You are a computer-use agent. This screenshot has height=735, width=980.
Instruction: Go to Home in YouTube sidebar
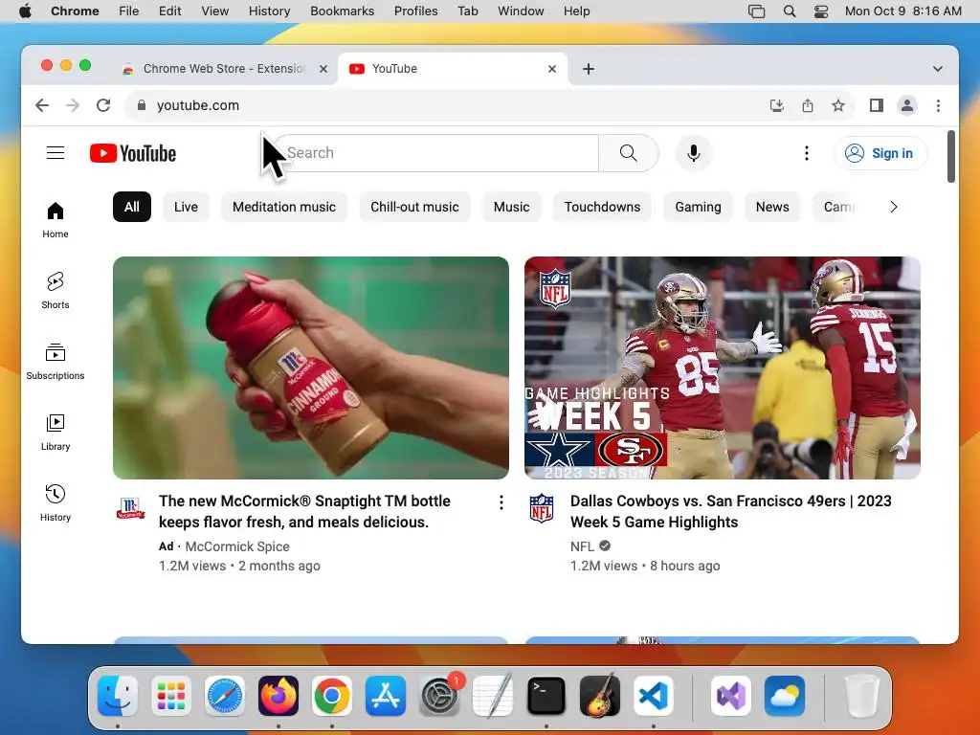tap(56, 220)
